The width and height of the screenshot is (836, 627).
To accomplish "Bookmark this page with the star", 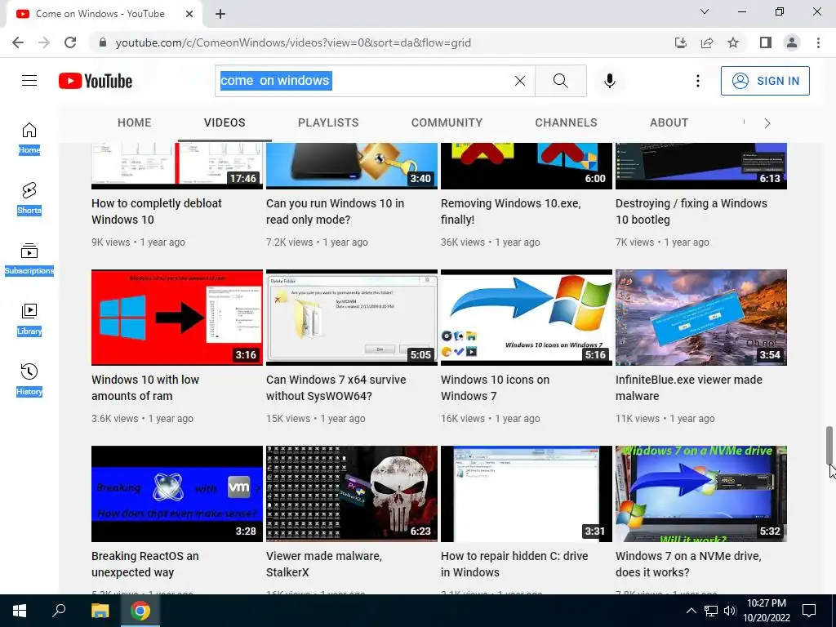I will click(x=733, y=42).
